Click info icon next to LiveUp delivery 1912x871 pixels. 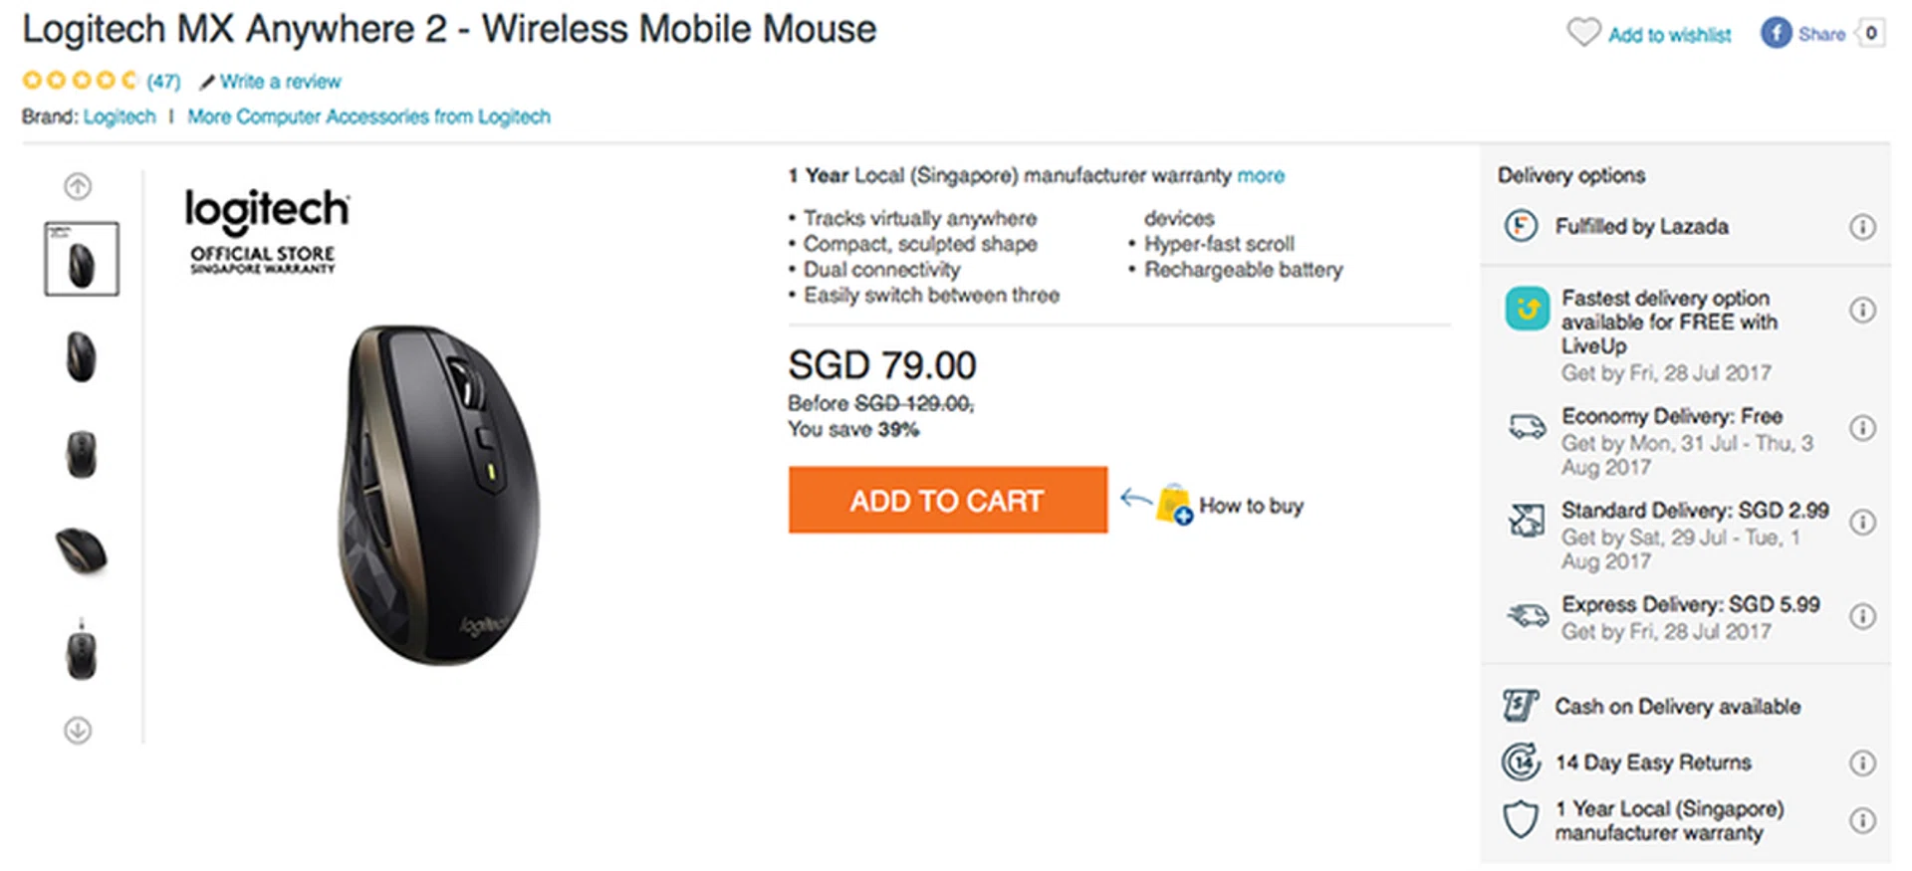pos(1862,311)
